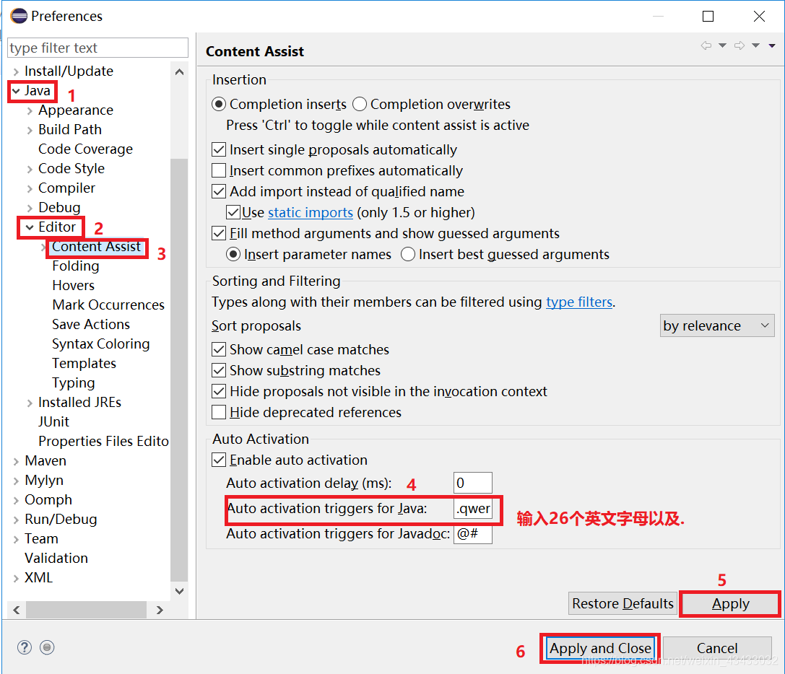This screenshot has width=785, height=674.
Task: Click Auto activation triggers for Javadoc field
Action: tap(472, 534)
